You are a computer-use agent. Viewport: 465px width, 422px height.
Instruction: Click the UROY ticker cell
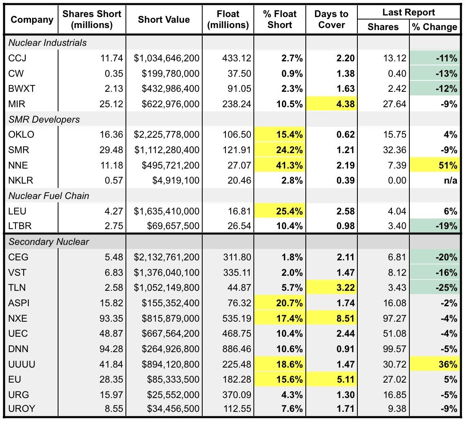(x=32, y=409)
